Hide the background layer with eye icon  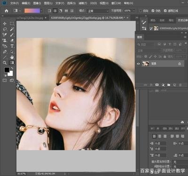(x=138, y=64)
